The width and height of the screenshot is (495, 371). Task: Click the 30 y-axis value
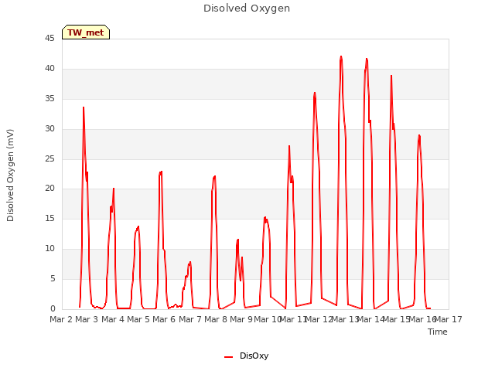49,129
